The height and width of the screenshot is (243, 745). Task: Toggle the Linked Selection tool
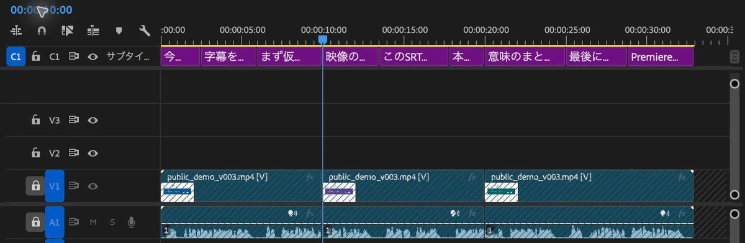point(68,30)
